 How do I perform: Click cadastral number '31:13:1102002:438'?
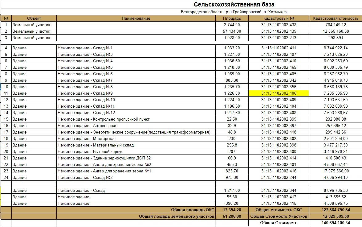tap(279, 25)
